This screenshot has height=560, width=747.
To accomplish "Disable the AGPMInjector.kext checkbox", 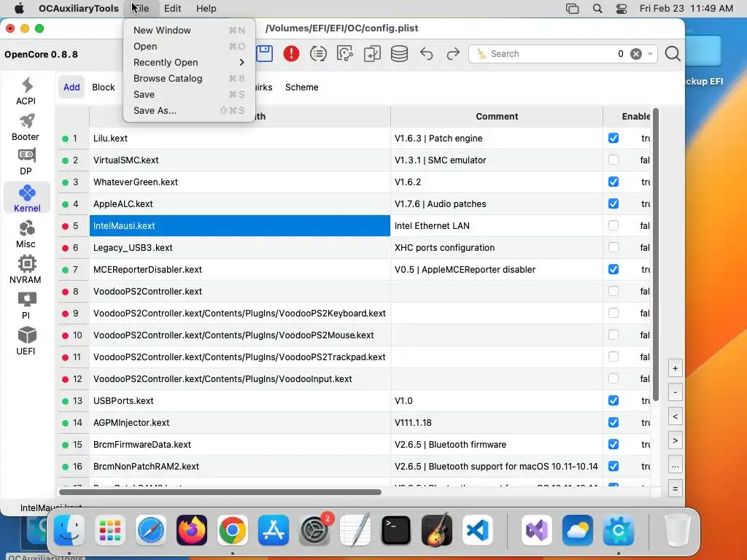I will (x=613, y=422).
